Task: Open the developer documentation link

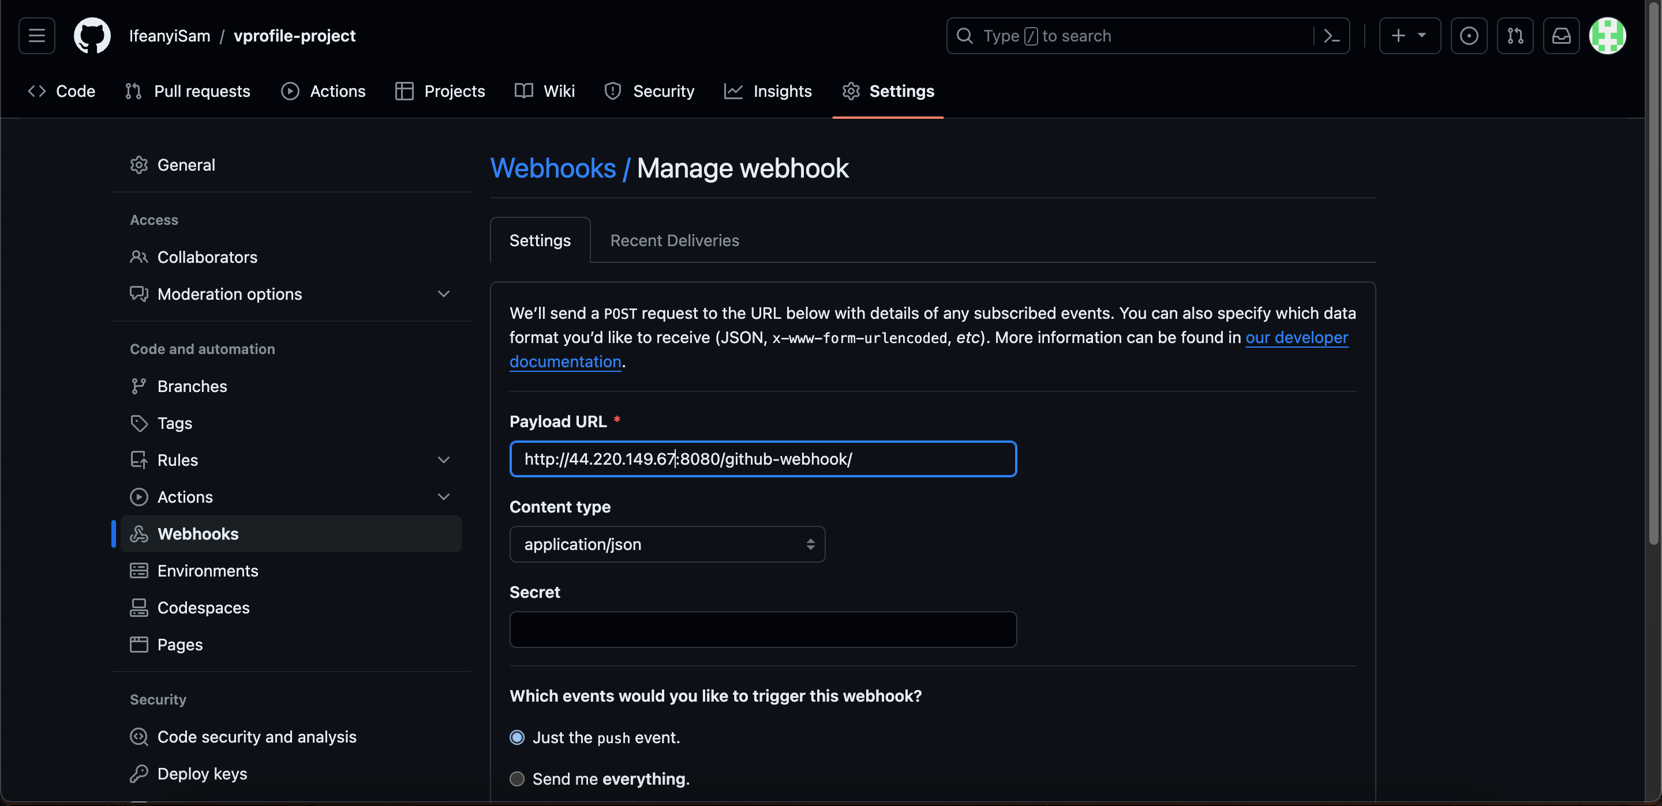Action: [1296, 337]
